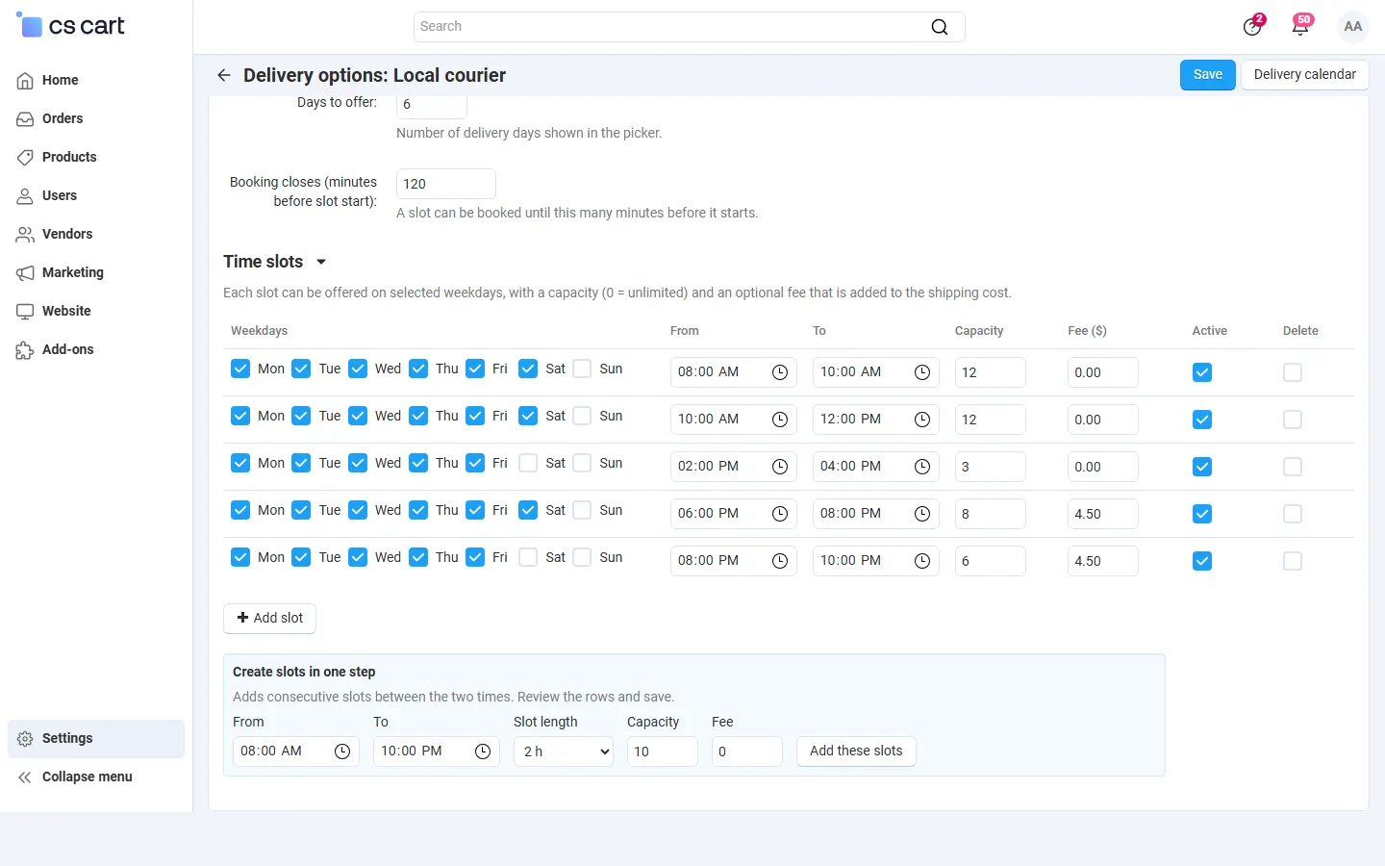Click Add these slots button

tap(856, 751)
